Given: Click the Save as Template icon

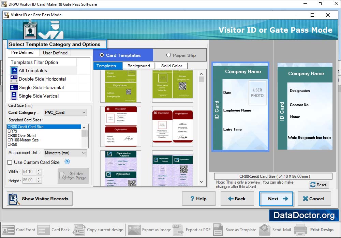Looking at the screenshot, I should 218,230.
